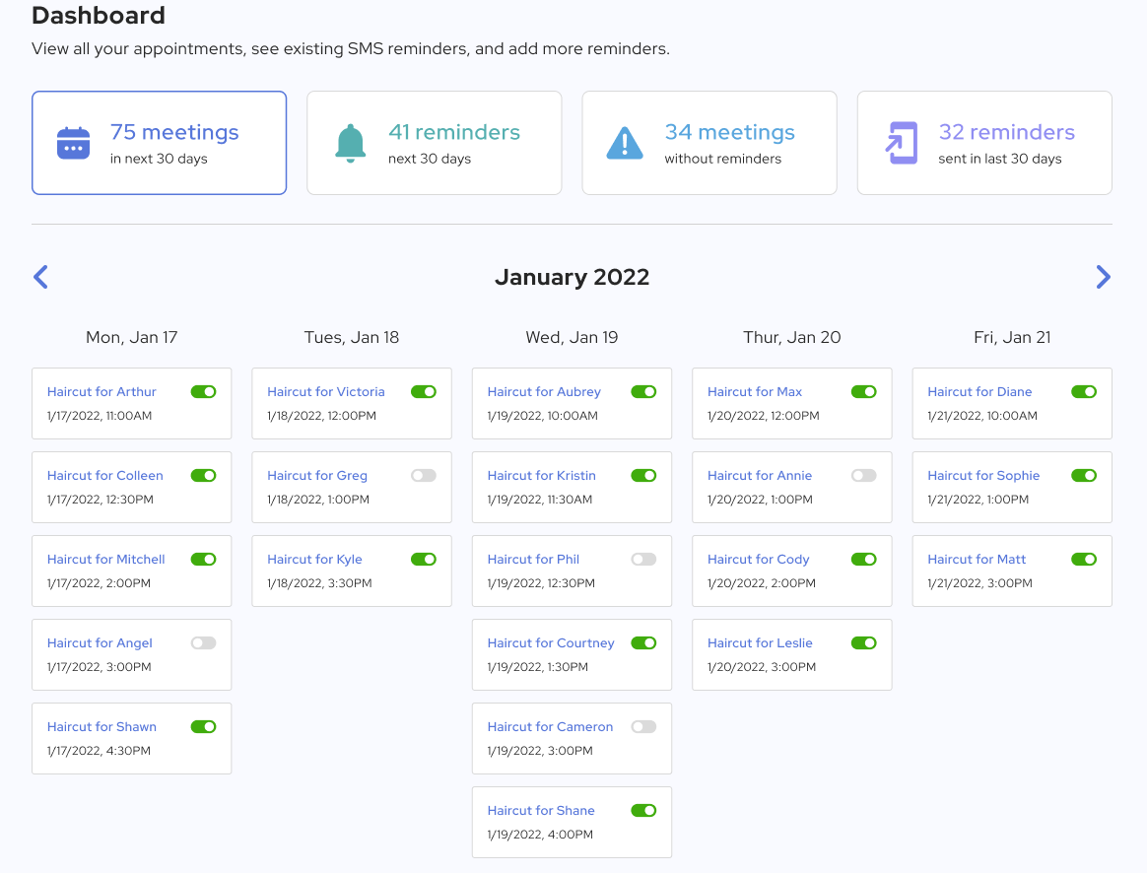View Haircut for Courtney appointment

pyautogui.click(x=551, y=643)
